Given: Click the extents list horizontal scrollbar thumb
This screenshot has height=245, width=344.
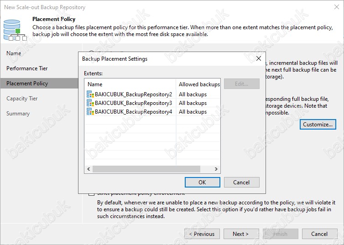Looking at the screenshot, I should coord(146,169).
